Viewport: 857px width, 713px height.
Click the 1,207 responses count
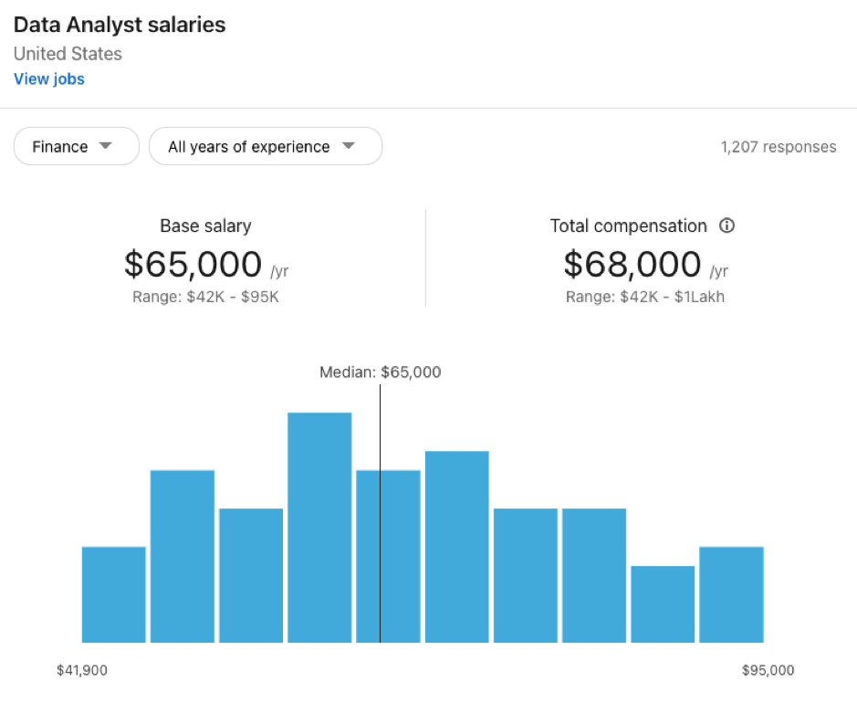(x=779, y=146)
